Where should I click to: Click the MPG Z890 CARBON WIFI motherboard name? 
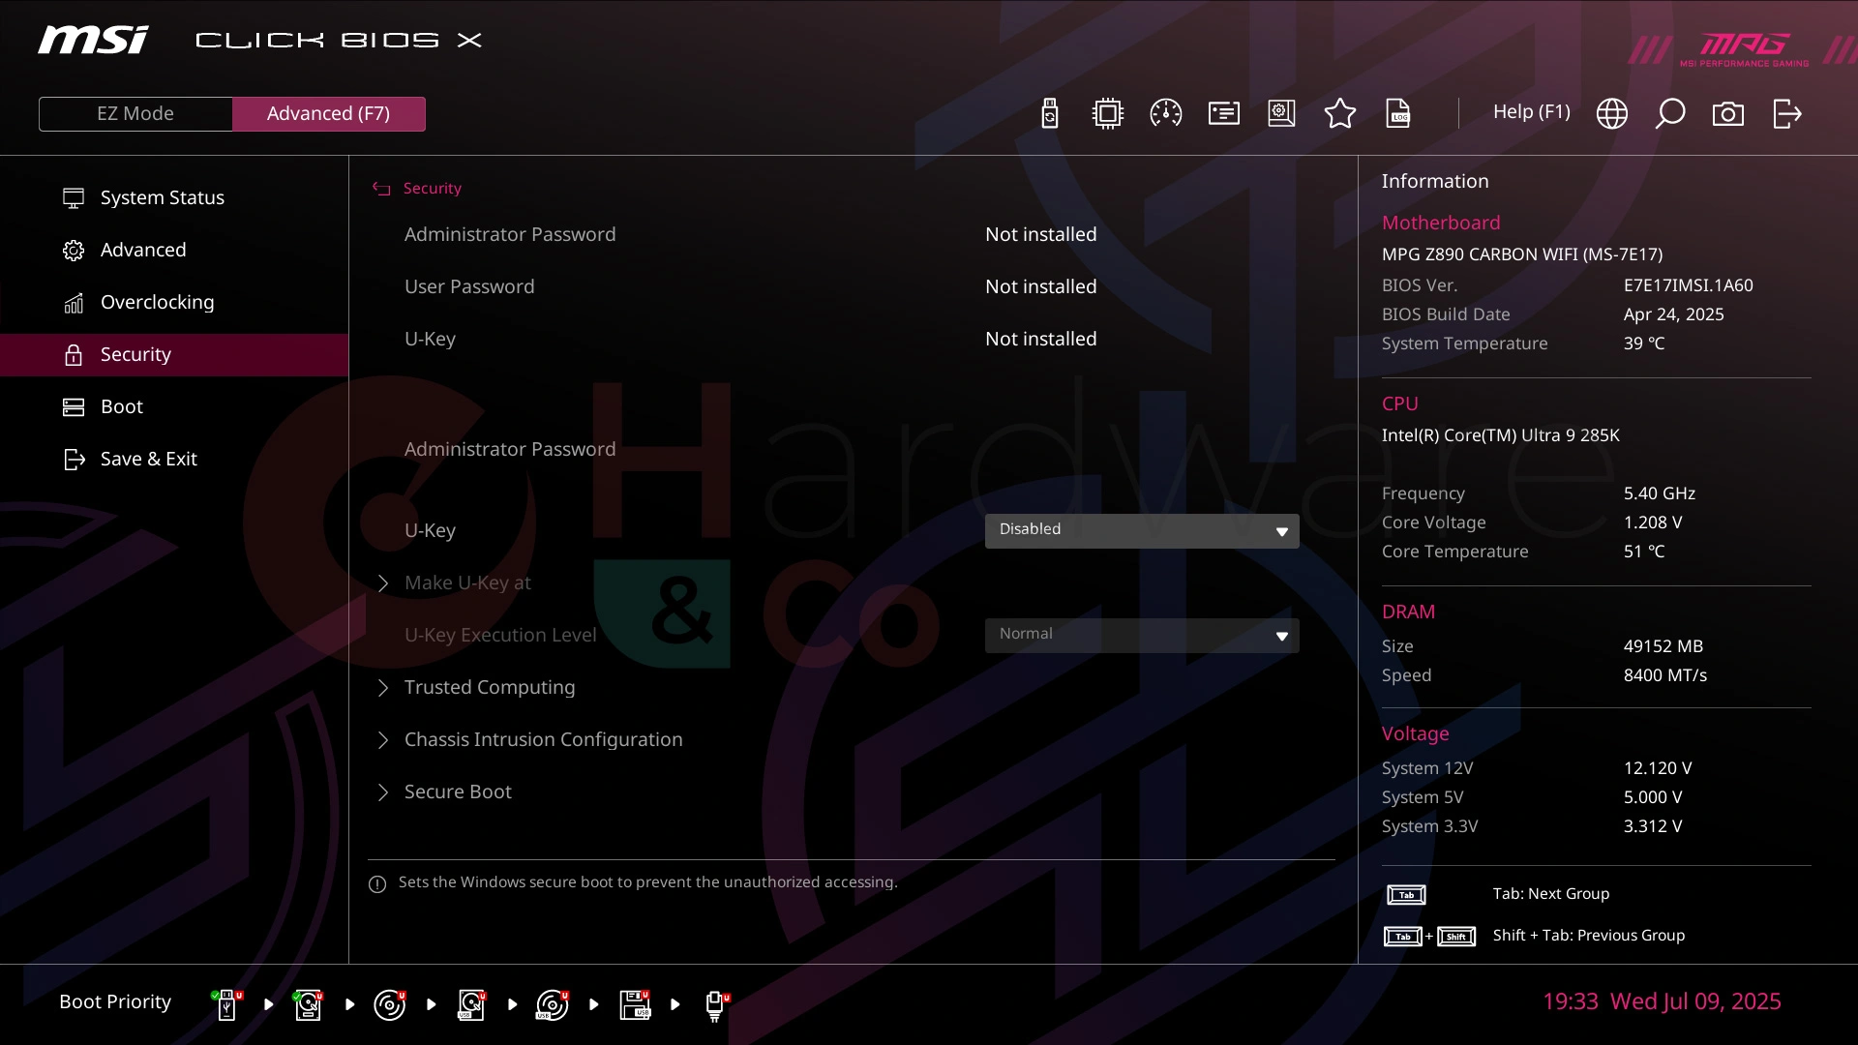coord(1522,254)
